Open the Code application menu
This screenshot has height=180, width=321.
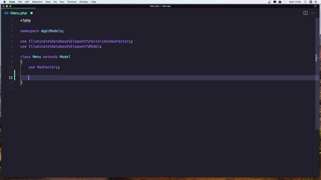[x=12, y=2]
